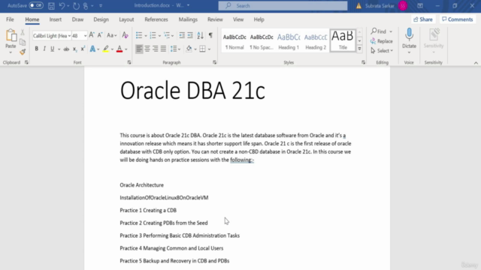Image resolution: width=481 pixels, height=270 pixels.
Task: Center the paragraph text
Action: (x=147, y=49)
